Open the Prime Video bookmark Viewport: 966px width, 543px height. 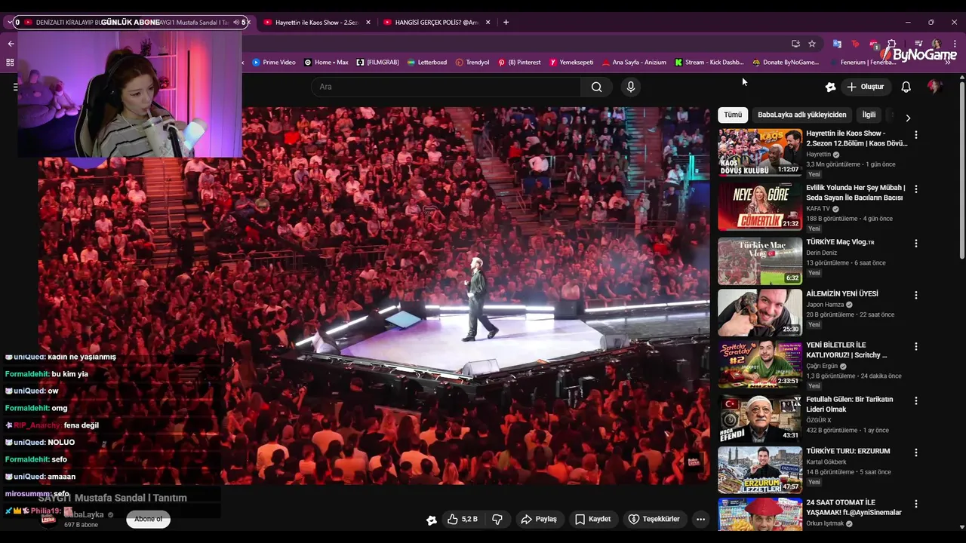tap(274, 63)
